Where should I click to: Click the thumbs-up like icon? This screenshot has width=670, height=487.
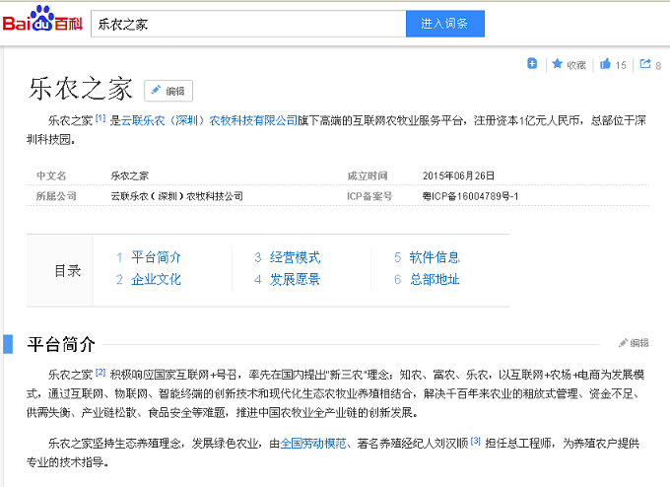[605, 64]
